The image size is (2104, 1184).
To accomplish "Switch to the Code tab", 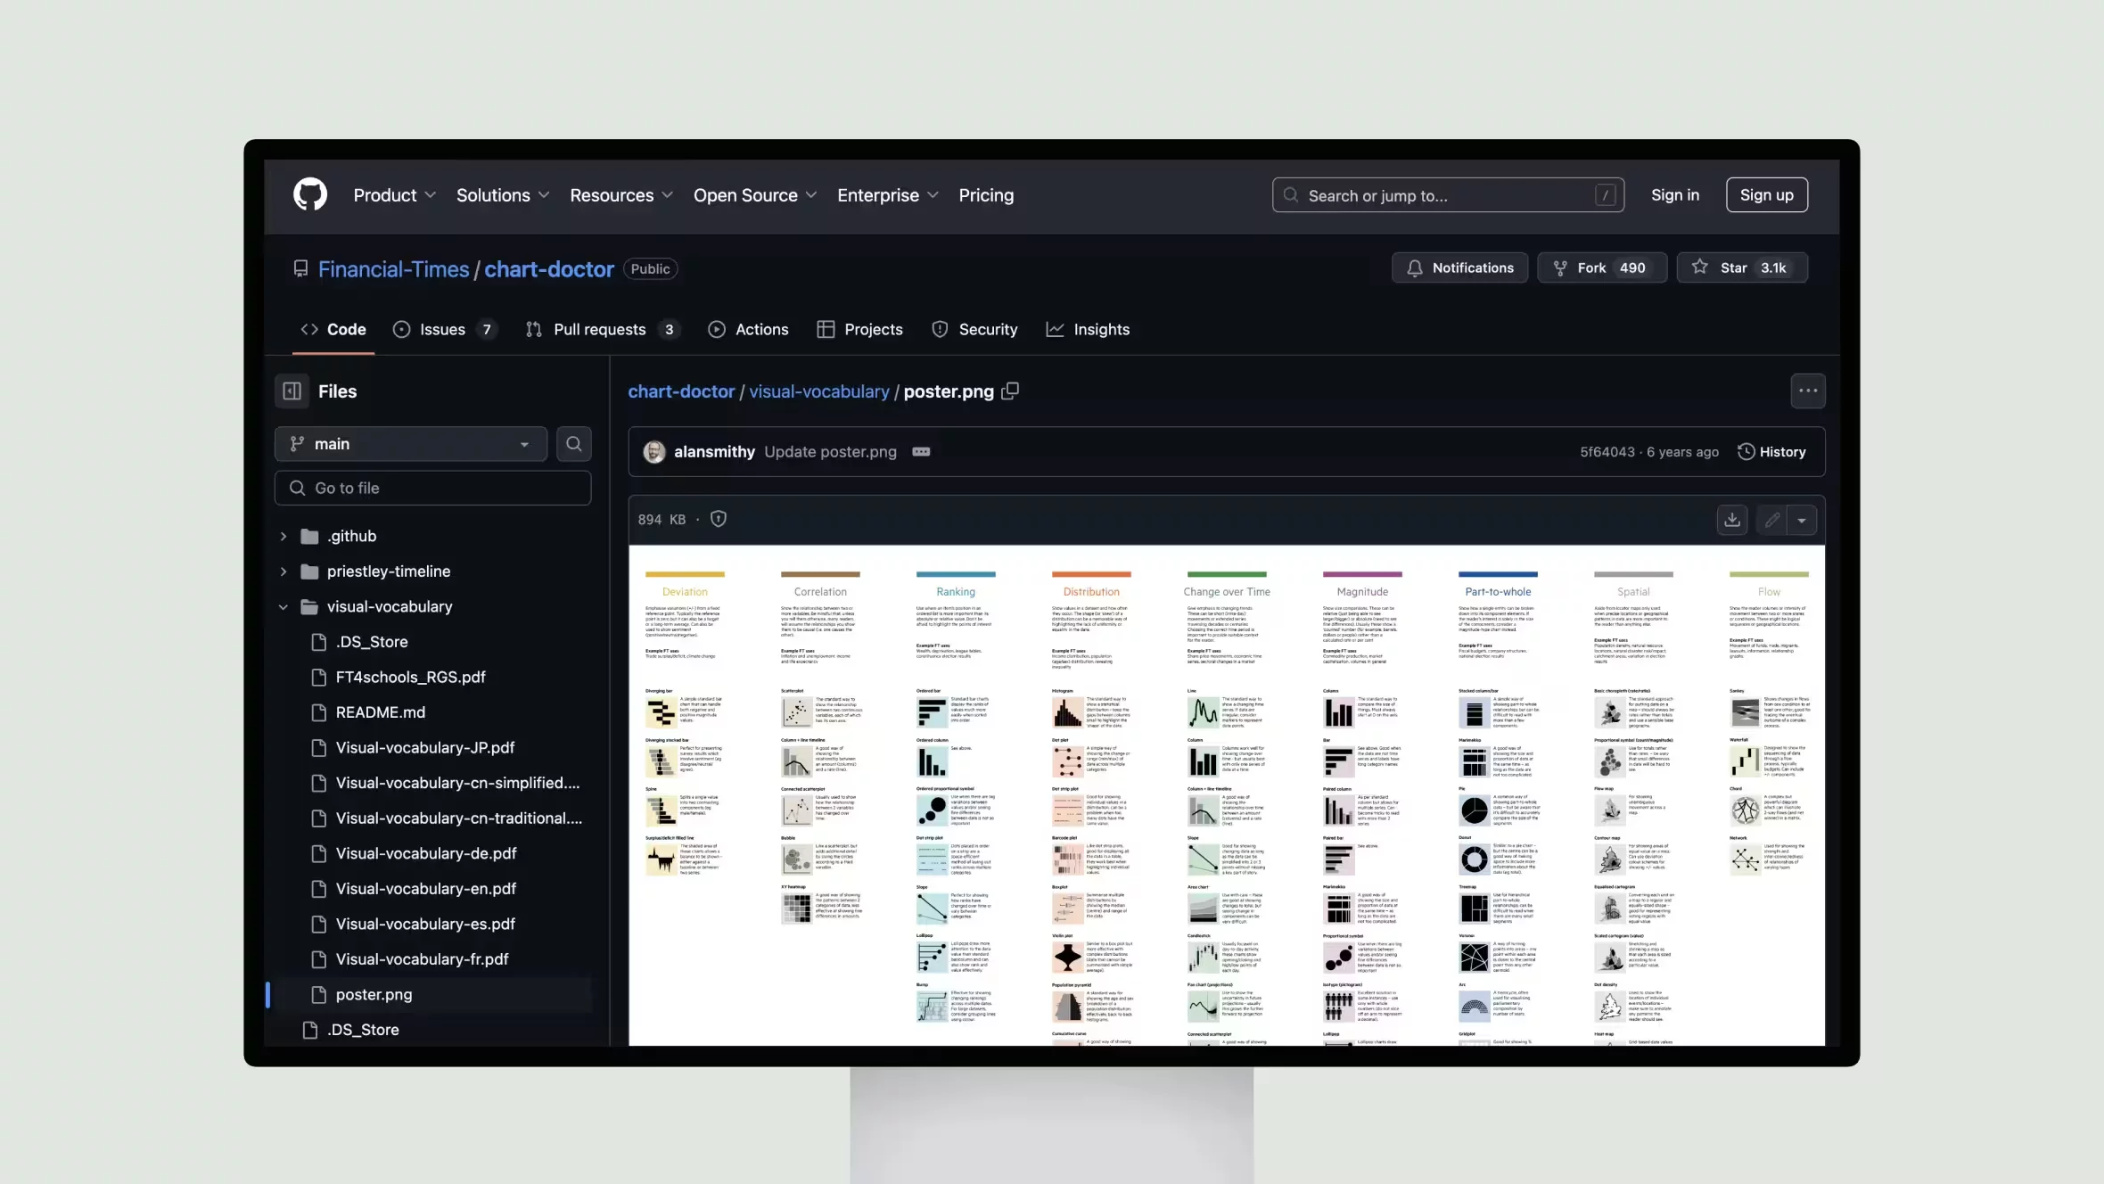I will 333,329.
